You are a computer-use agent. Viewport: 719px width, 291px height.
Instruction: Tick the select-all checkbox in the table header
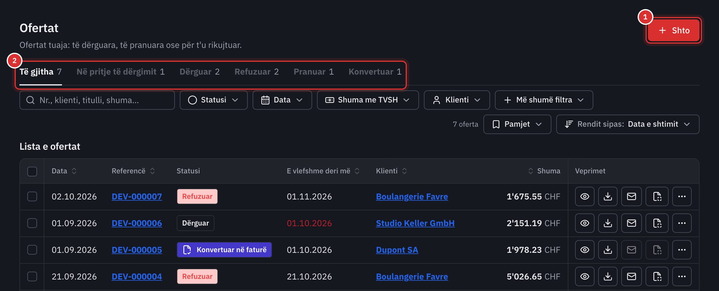[32, 171]
